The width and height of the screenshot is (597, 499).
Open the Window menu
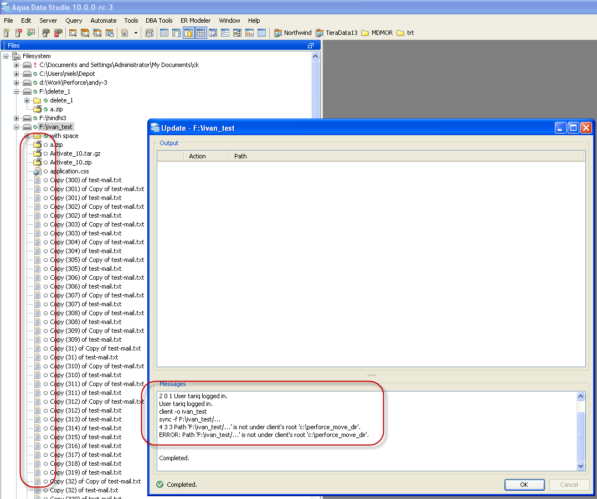tap(229, 20)
